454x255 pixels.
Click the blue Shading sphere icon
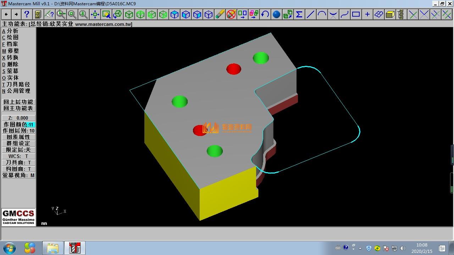coord(276,14)
